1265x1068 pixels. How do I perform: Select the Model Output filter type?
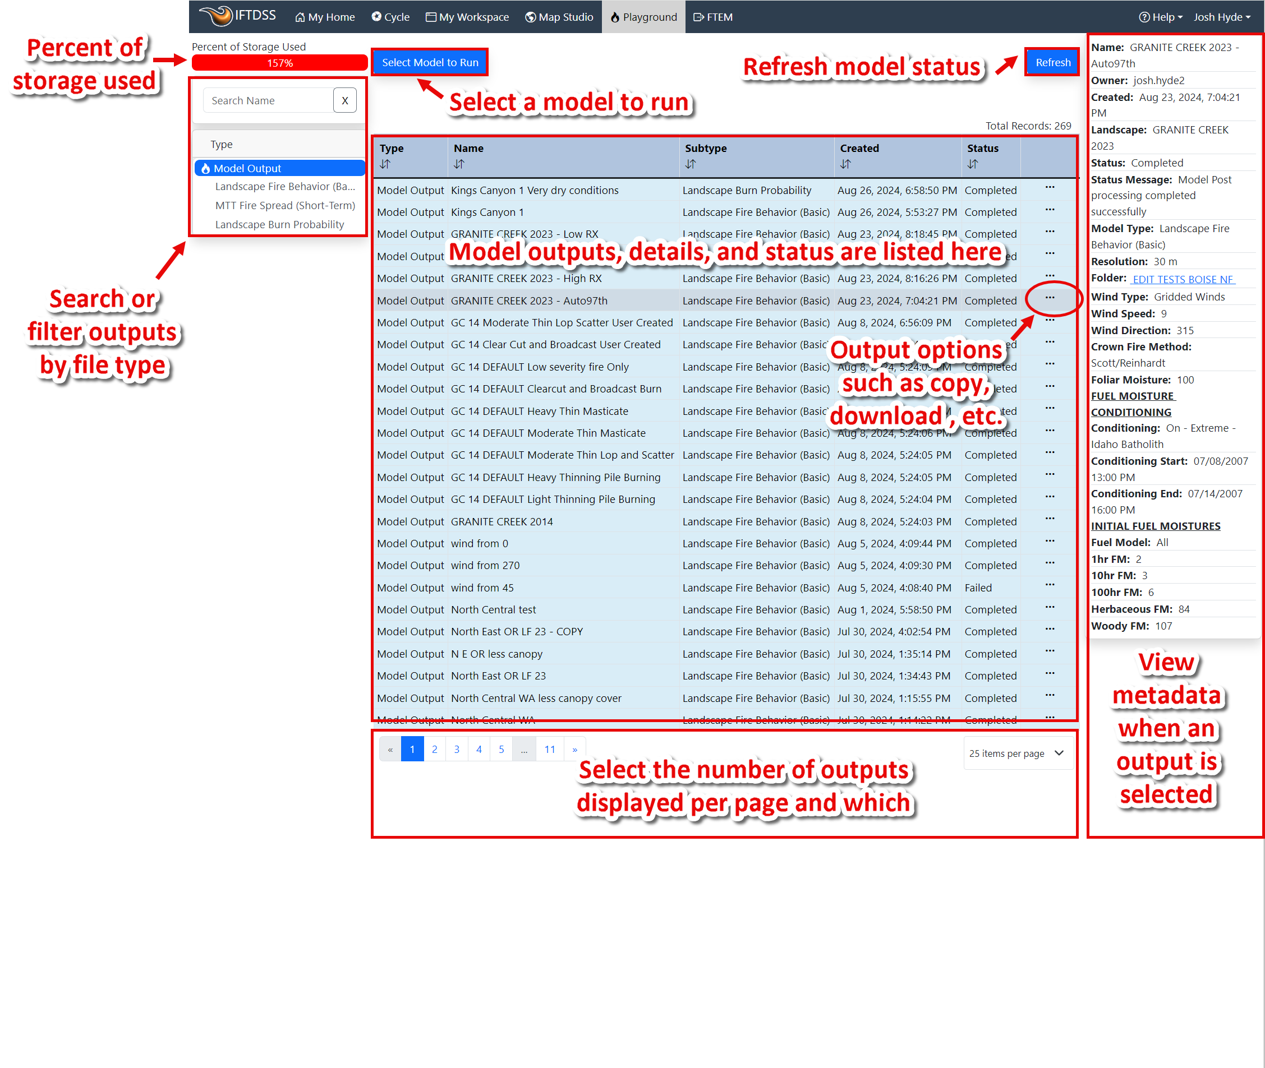coord(279,168)
